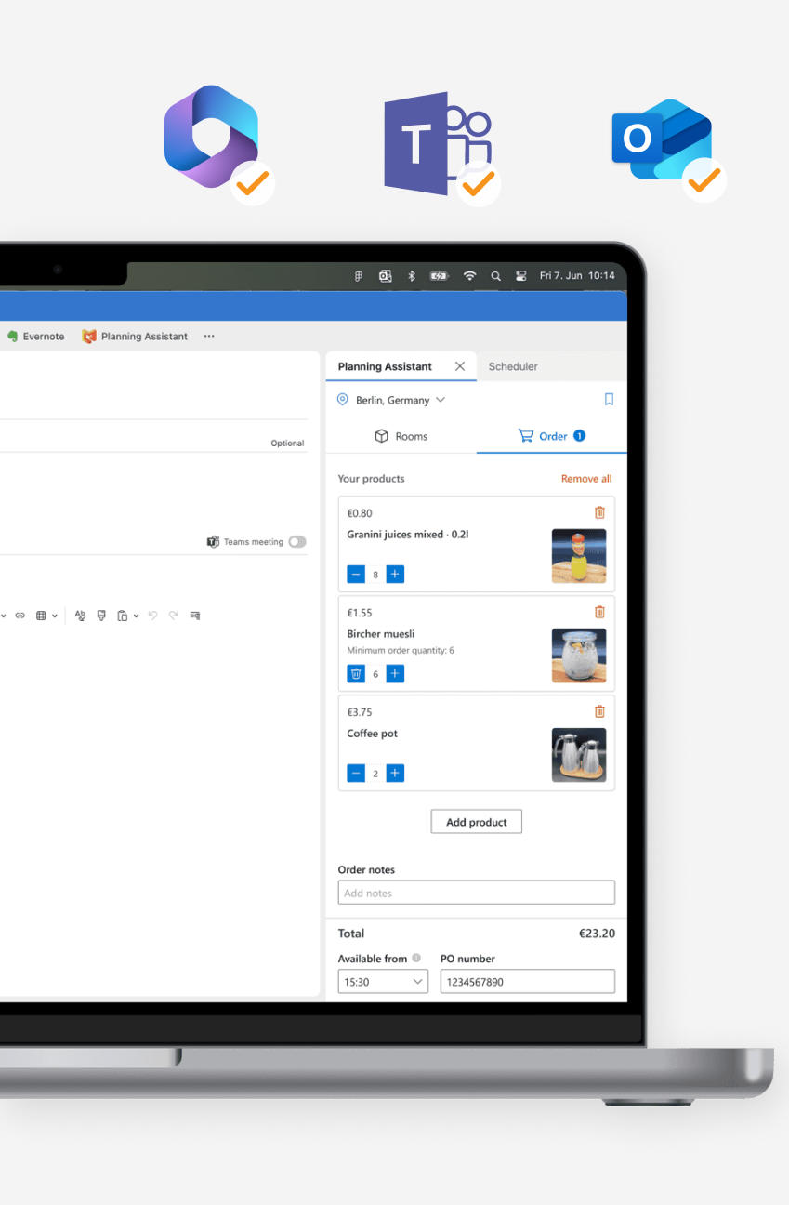Click the bookmark icon in Planning Assistant
Viewport: 789px width, 1205px height.
(x=610, y=399)
